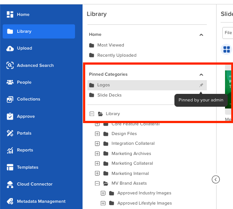Unpin Logos using its pin icon
233x209 pixels.
coord(201,85)
